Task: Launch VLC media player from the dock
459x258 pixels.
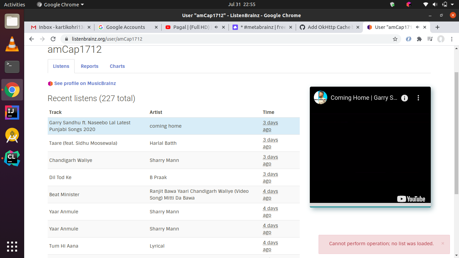Action: [x=12, y=44]
